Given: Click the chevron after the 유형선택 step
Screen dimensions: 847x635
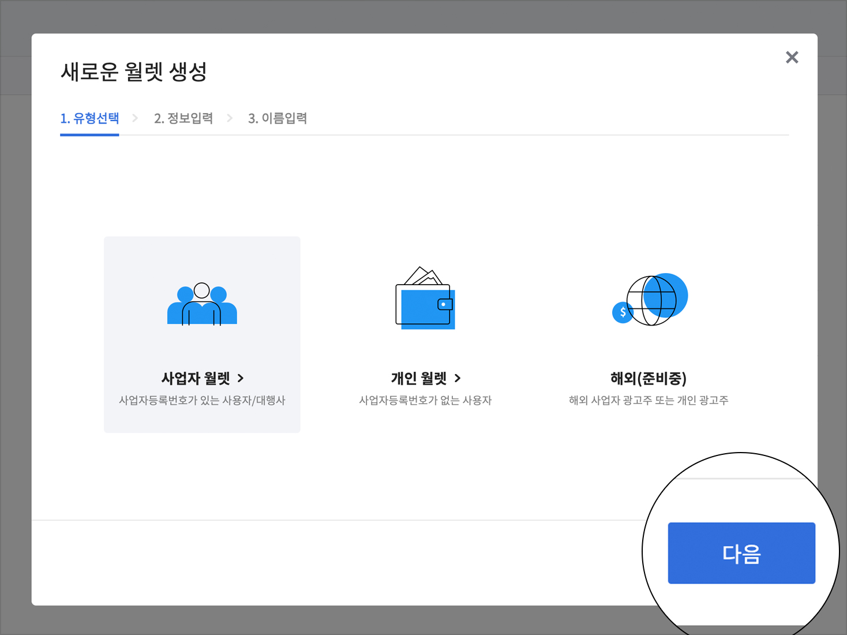Looking at the screenshot, I should pyautogui.click(x=135, y=118).
